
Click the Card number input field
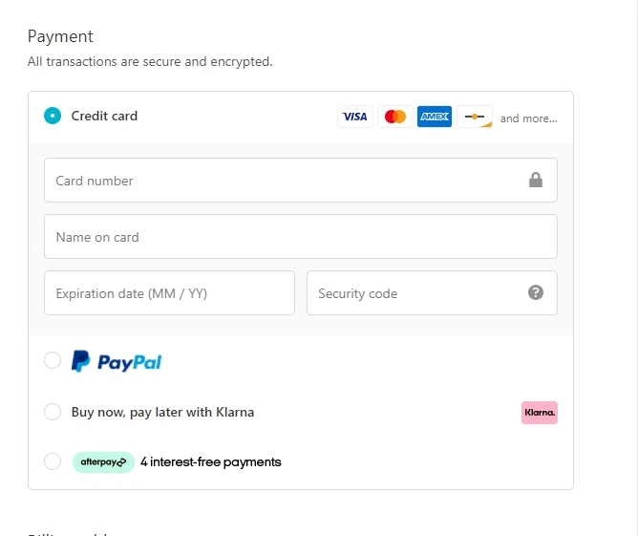coord(287,181)
